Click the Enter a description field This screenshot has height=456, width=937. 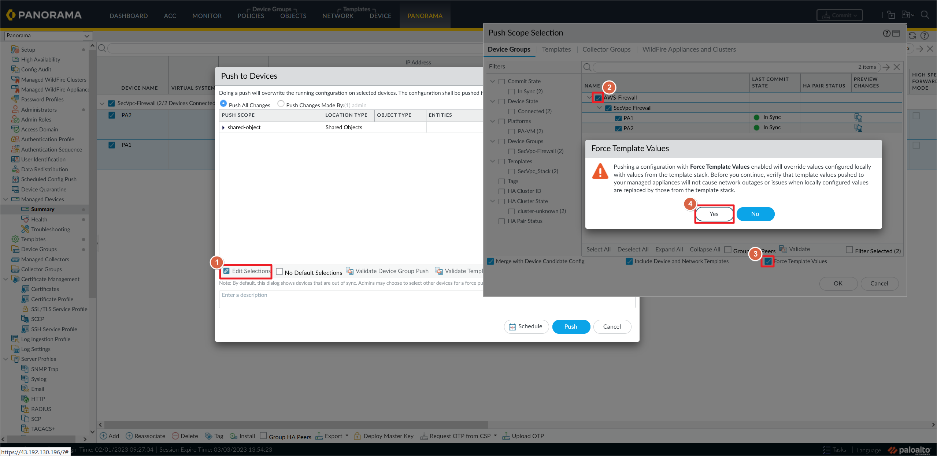[427, 299]
